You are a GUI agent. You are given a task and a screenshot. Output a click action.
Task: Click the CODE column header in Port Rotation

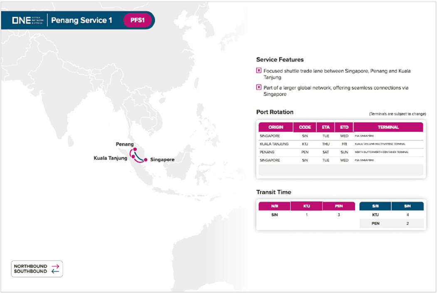[x=305, y=127]
